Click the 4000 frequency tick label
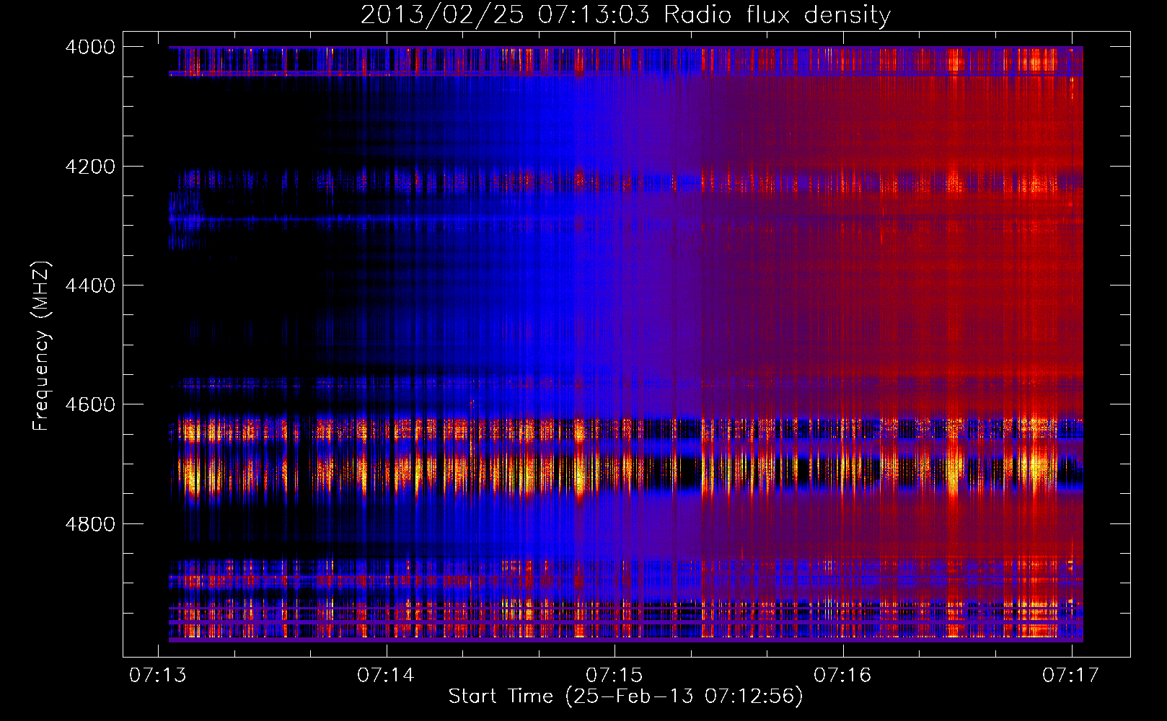 click(x=90, y=47)
